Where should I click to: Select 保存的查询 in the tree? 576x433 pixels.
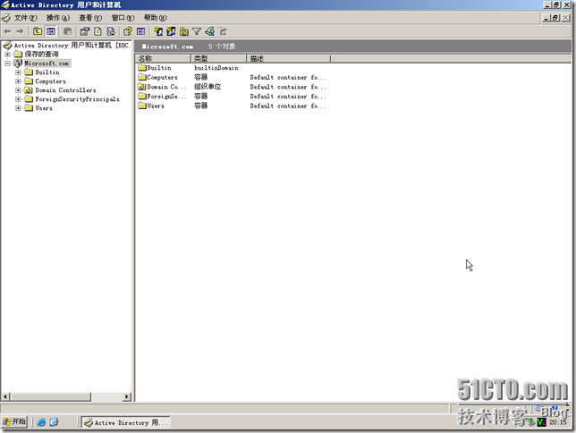[41, 55]
